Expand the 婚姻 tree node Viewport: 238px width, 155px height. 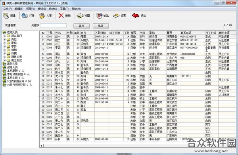tap(4, 50)
